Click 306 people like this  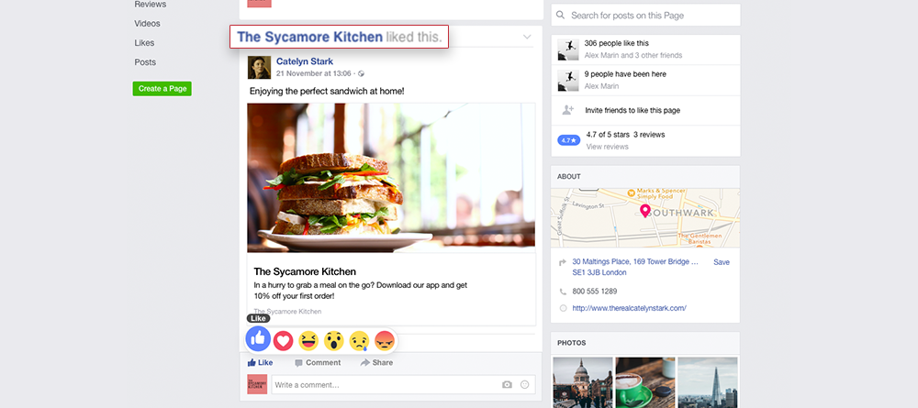[x=617, y=43]
